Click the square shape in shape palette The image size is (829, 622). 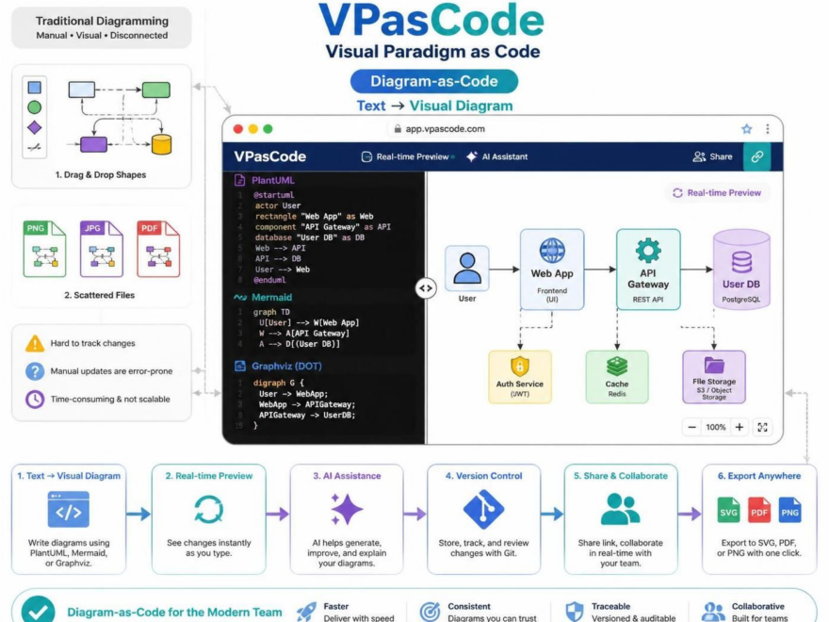click(x=34, y=88)
